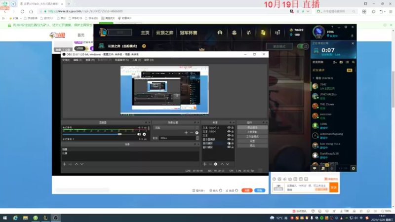395x222 pixels.
Task: Open source properties gear in Sources panel
Action: point(216,164)
